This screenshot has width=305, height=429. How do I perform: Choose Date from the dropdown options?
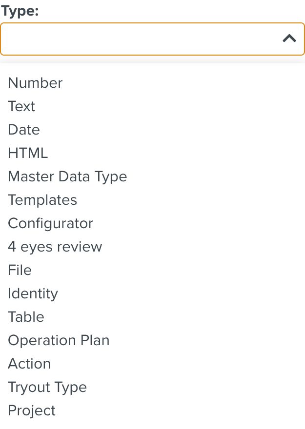click(x=23, y=130)
